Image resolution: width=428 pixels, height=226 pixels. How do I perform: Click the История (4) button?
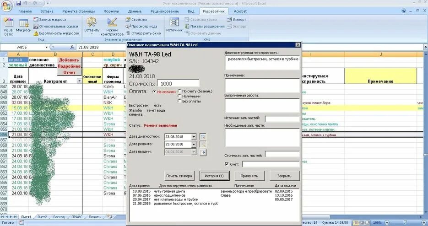214,176
